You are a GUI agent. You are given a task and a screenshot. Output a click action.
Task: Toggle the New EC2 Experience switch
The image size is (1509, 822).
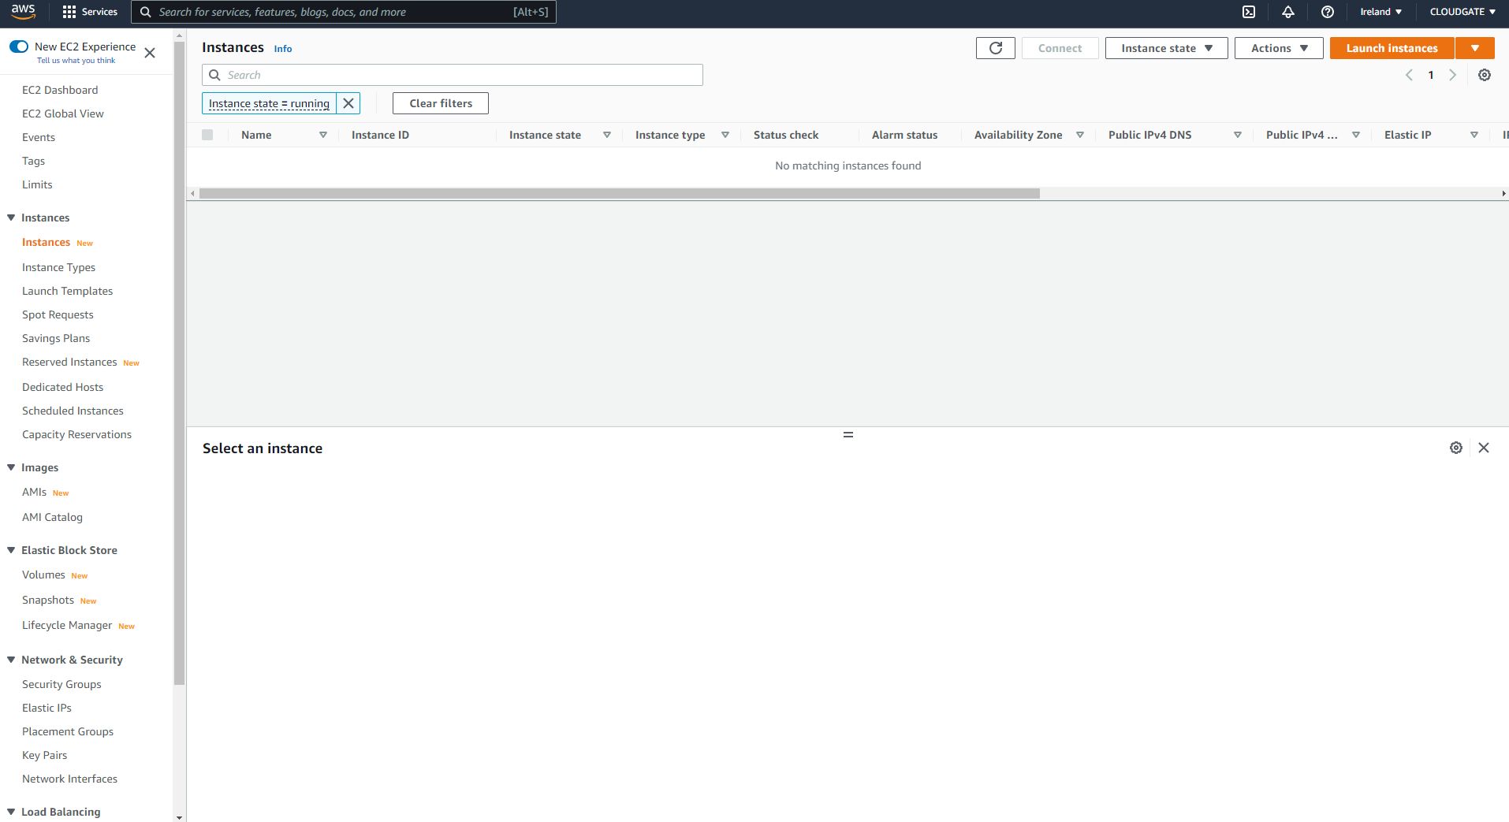tap(19, 46)
